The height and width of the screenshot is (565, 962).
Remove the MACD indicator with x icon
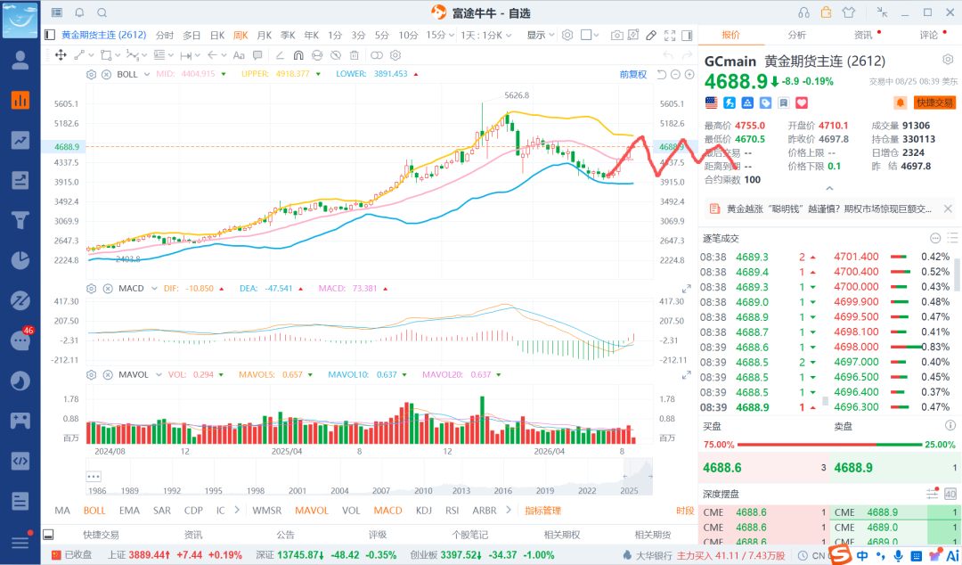[108, 289]
